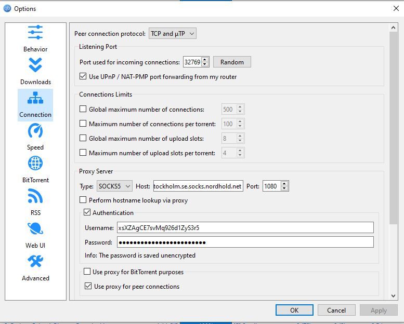Increase the listening port with up arrow
404x324 pixels.
pyautogui.click(x=205, y=60)
